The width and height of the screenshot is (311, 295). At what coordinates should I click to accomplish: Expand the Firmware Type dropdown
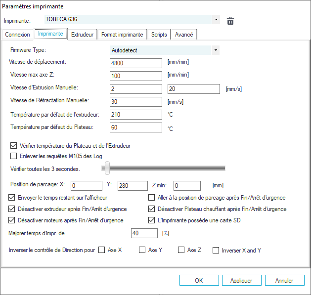tap(215, 50)
